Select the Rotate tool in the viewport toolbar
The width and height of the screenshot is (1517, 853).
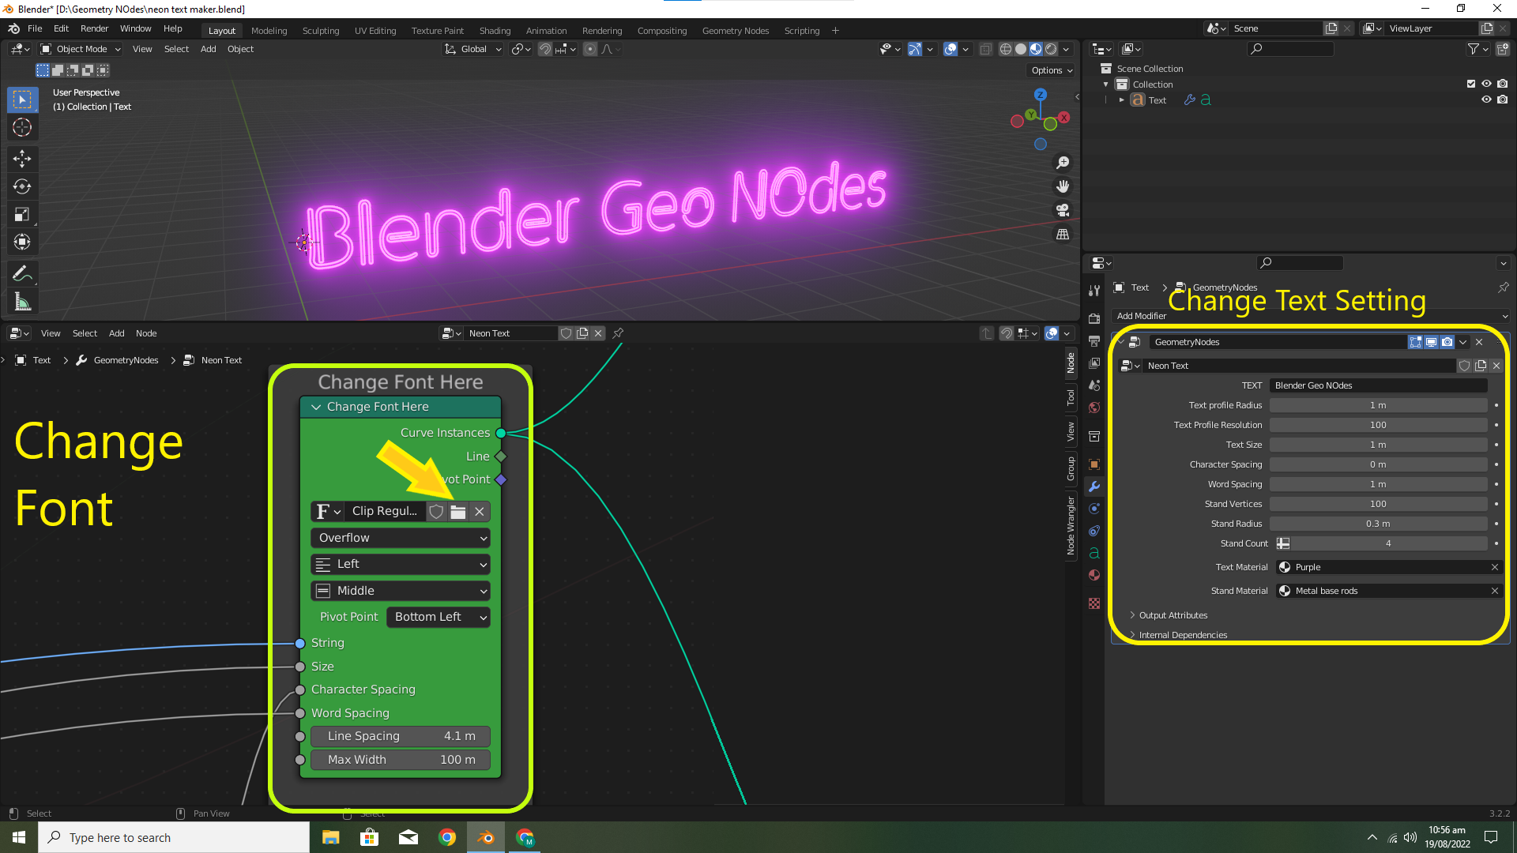(22, 186)
